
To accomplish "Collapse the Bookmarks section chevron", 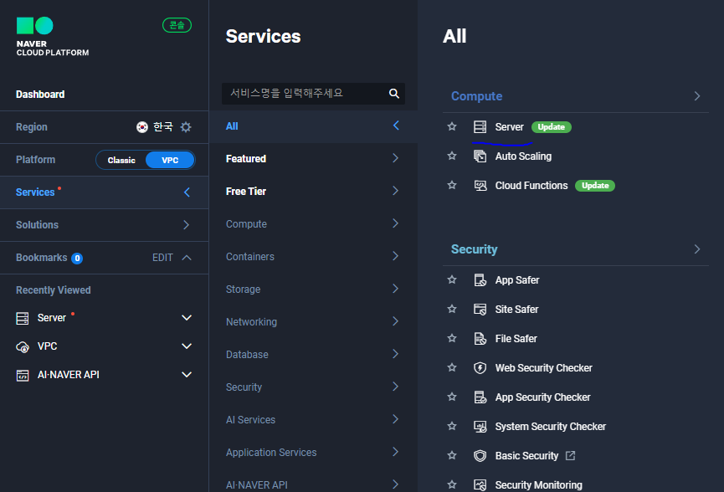I will tap(187, 258).
